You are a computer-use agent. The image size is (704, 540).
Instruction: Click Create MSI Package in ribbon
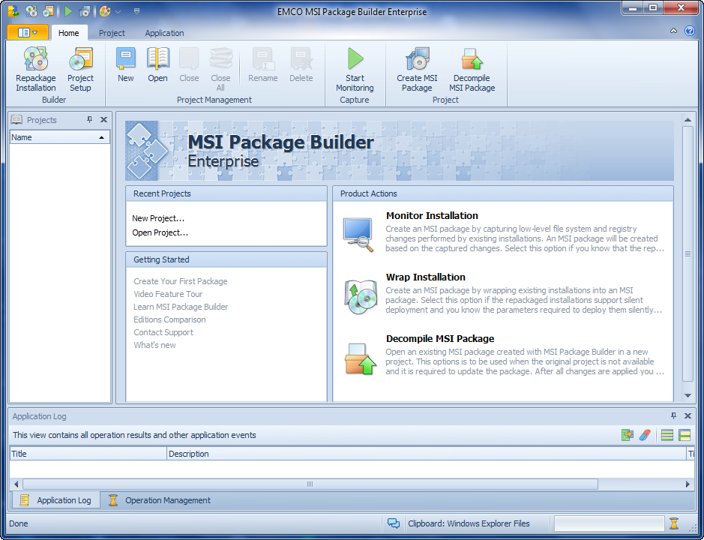417,70
